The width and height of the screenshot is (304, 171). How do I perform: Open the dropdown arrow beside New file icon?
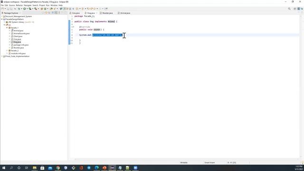pos(5,9)
